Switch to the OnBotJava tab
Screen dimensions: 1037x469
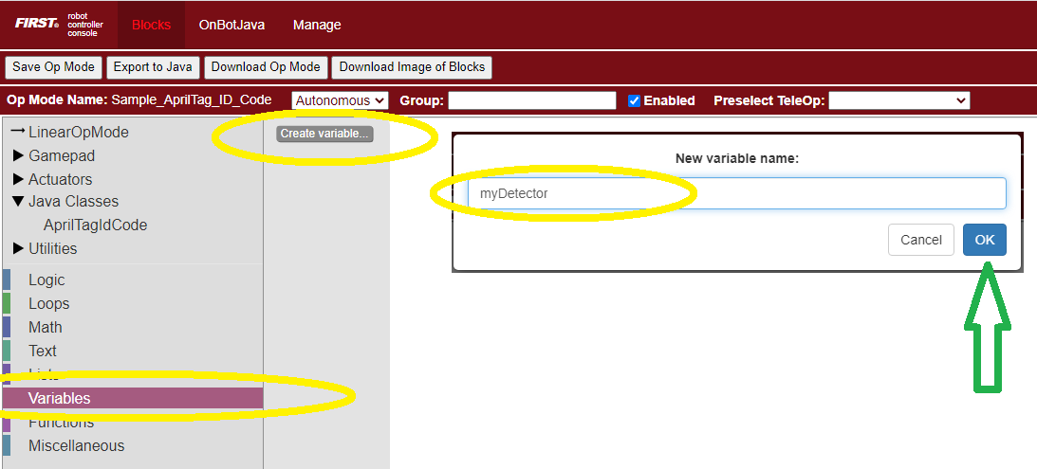pyautogui.click(x=231, y=25)
